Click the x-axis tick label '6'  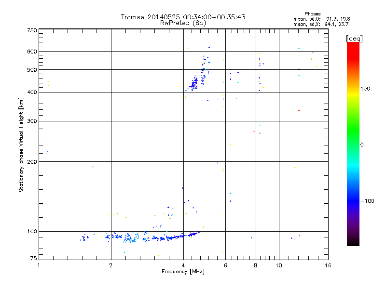coord(225,265)
